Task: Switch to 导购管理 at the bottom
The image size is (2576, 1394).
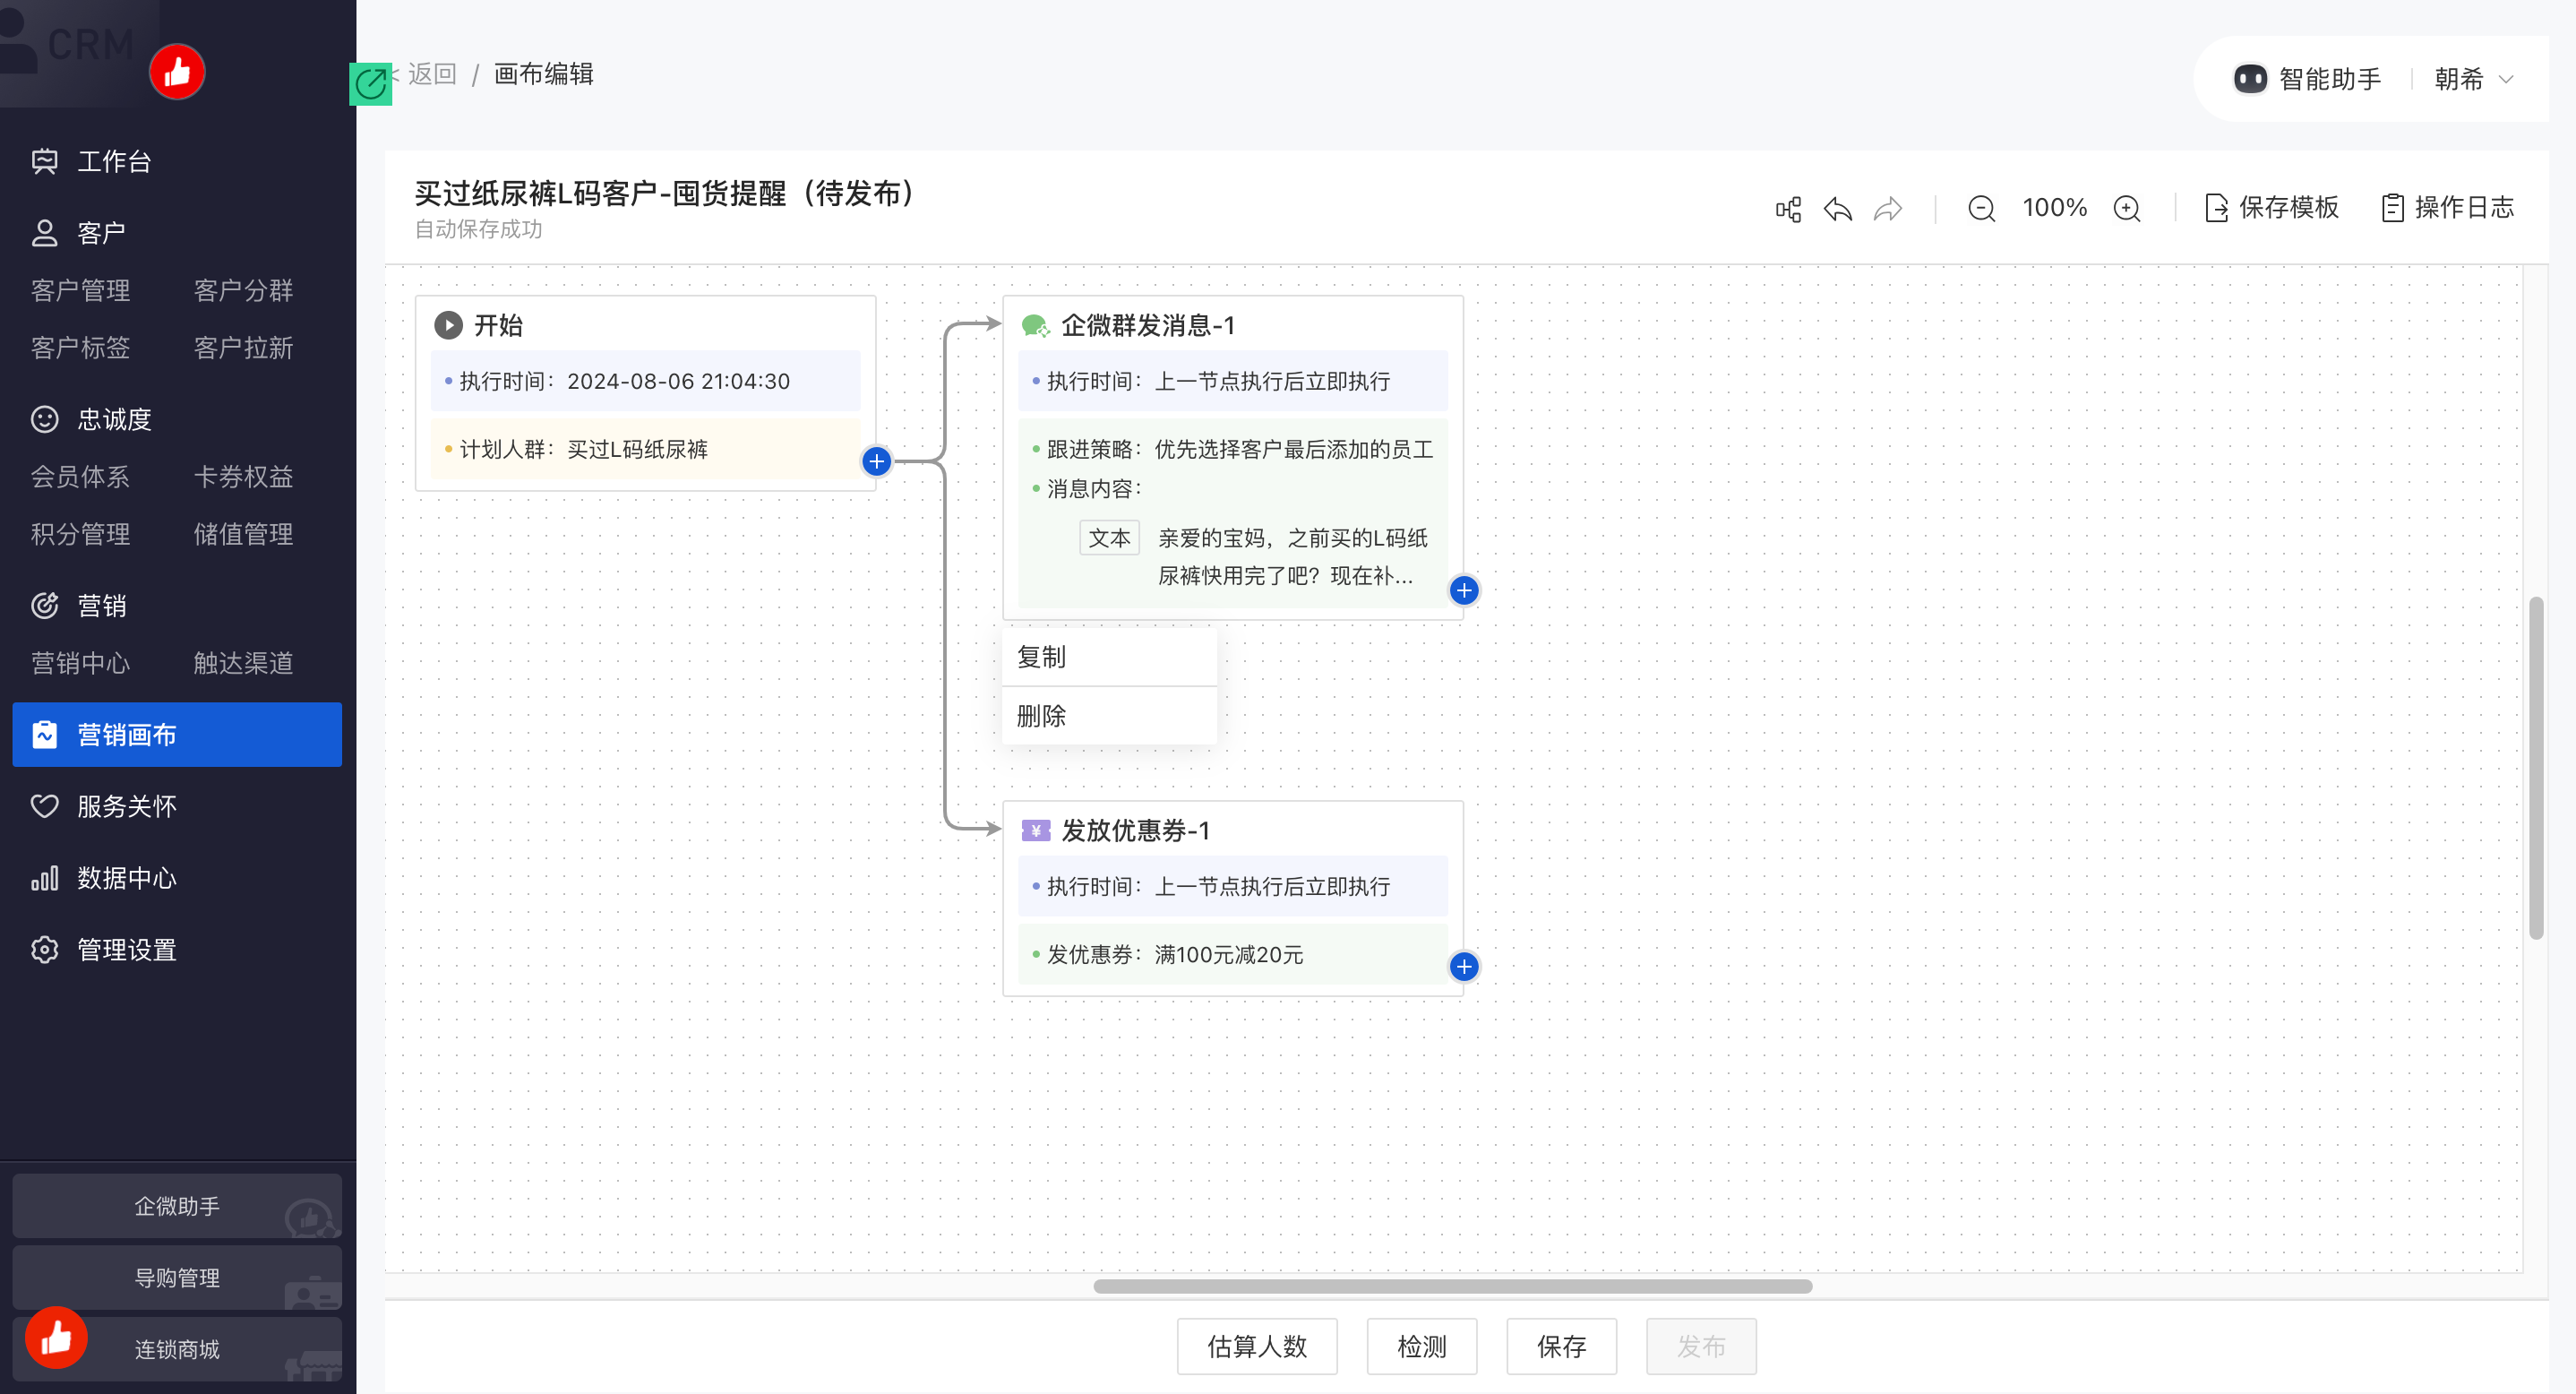Action: point(177,1278)
